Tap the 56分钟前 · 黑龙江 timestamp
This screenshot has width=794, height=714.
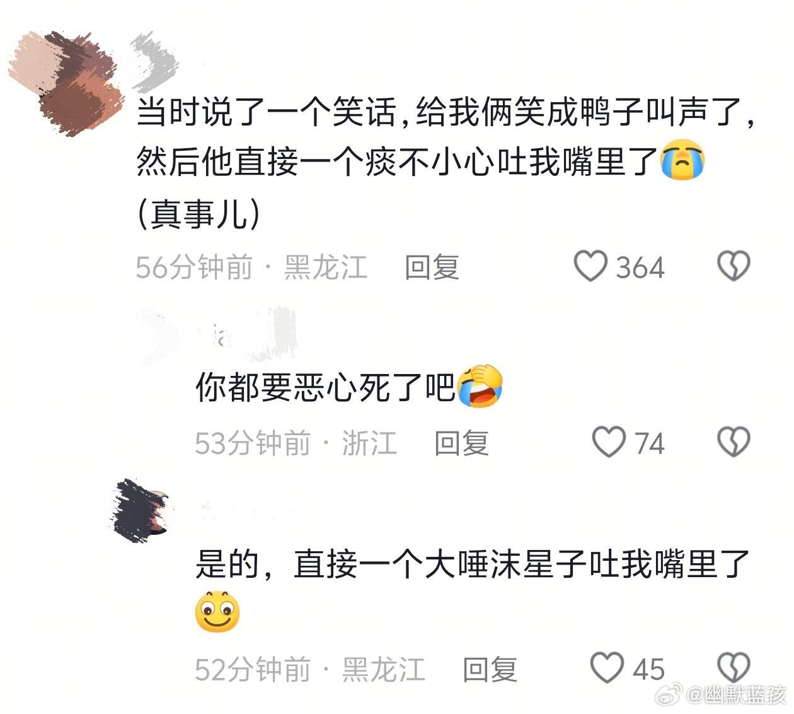(251, 267)
